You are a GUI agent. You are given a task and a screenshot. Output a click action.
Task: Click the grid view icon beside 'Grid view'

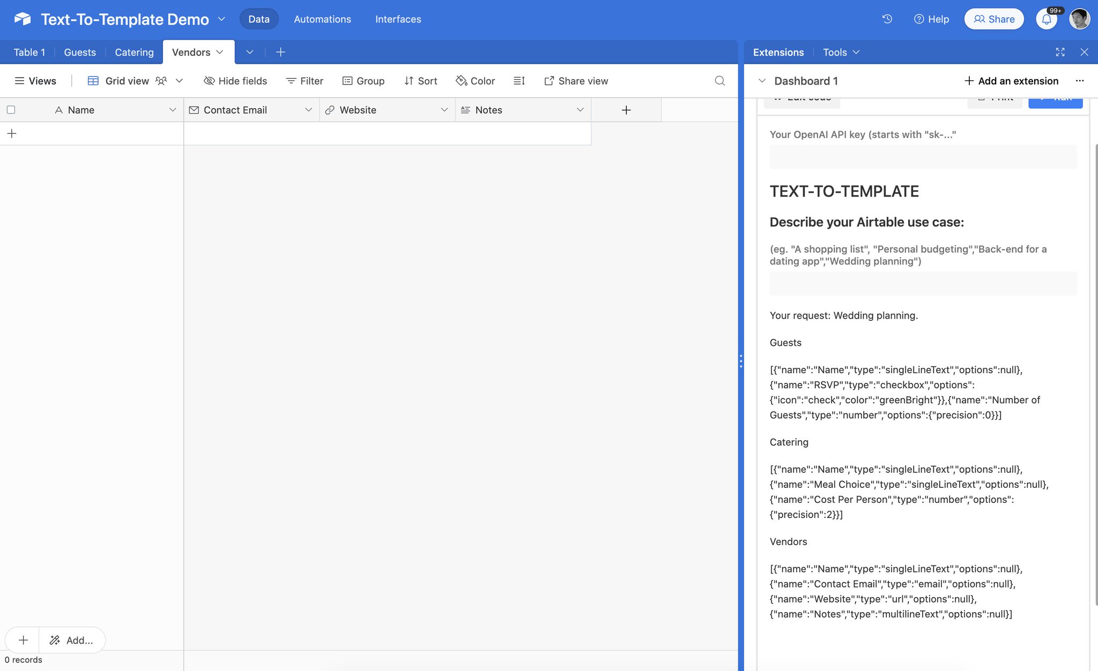[x=93, y=81]
